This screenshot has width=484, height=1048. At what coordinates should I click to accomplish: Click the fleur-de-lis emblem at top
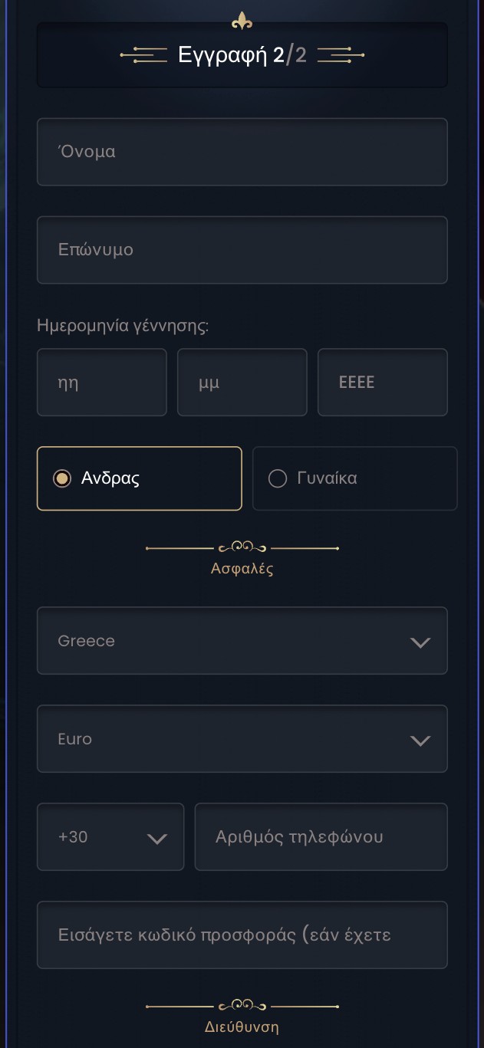point(242,21)
